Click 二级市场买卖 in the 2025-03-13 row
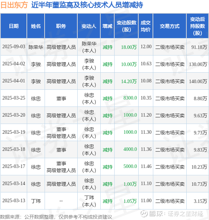 point(170,201)
